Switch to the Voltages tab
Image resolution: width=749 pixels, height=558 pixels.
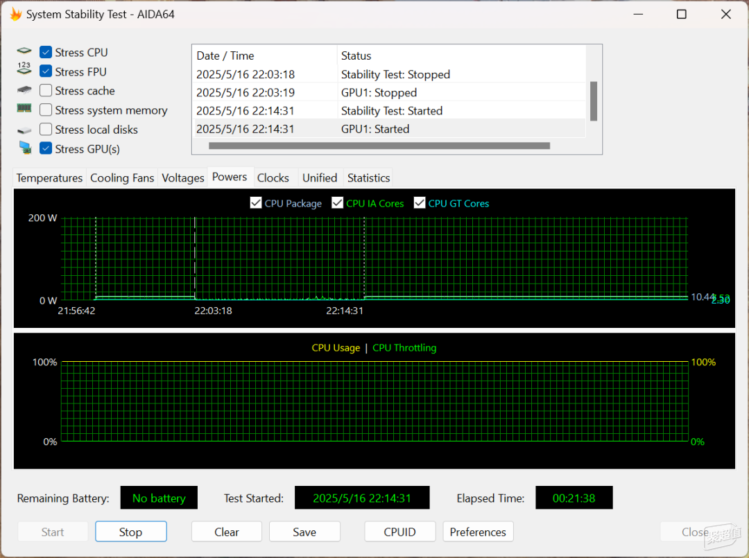point(183,178)
